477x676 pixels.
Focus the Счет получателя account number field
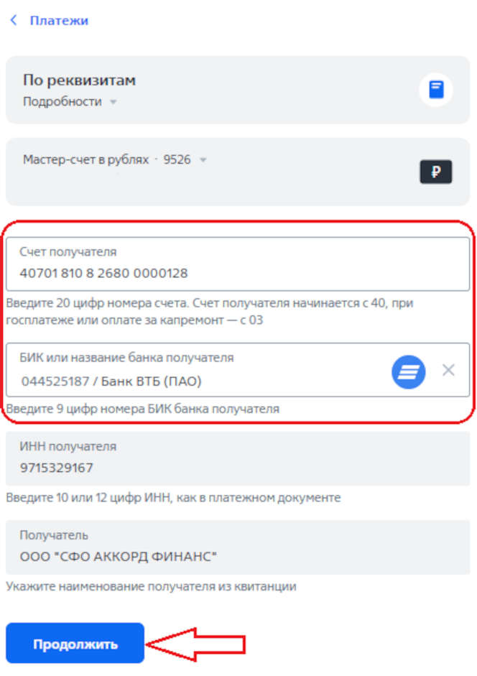pyautogui.click(x=238, y=264)
